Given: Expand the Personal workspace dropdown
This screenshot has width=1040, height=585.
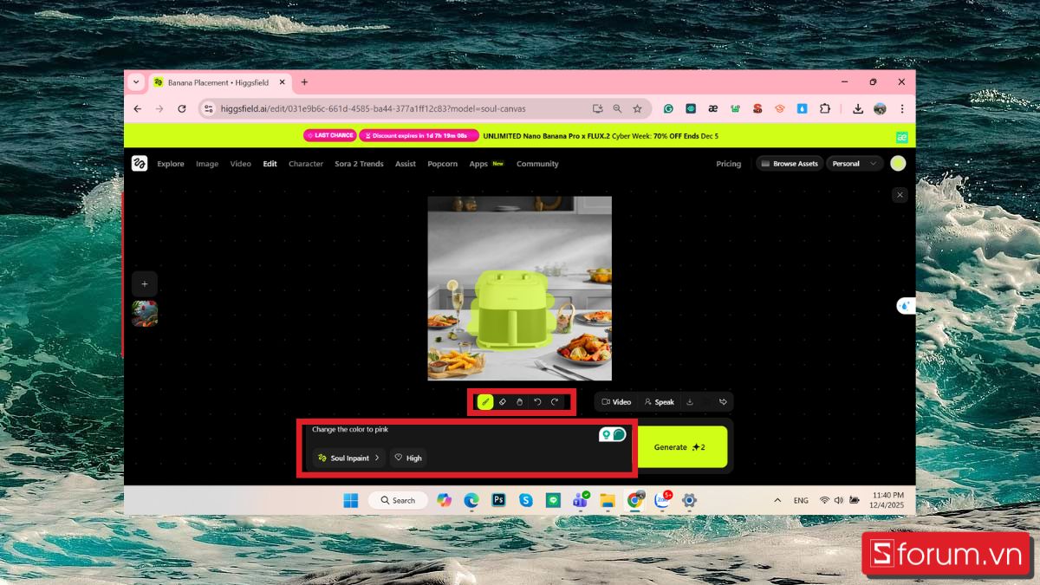Looking at the screenshot, I should pos(855,163).
